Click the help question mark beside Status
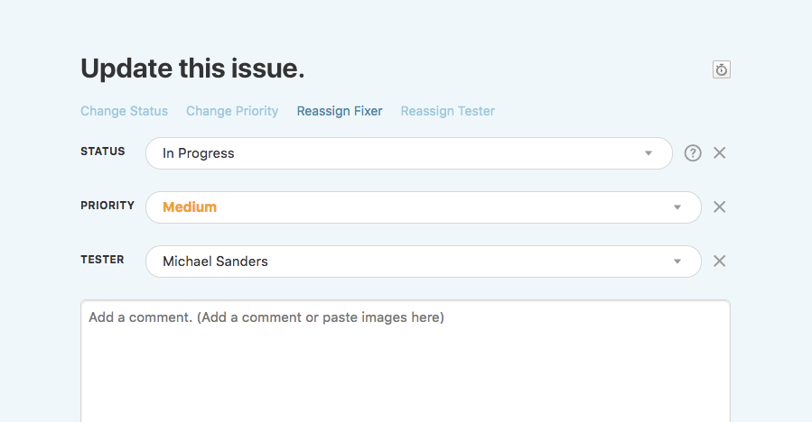Image resolution: width=812 pixels, height=422 pixels. coord(693,153)
